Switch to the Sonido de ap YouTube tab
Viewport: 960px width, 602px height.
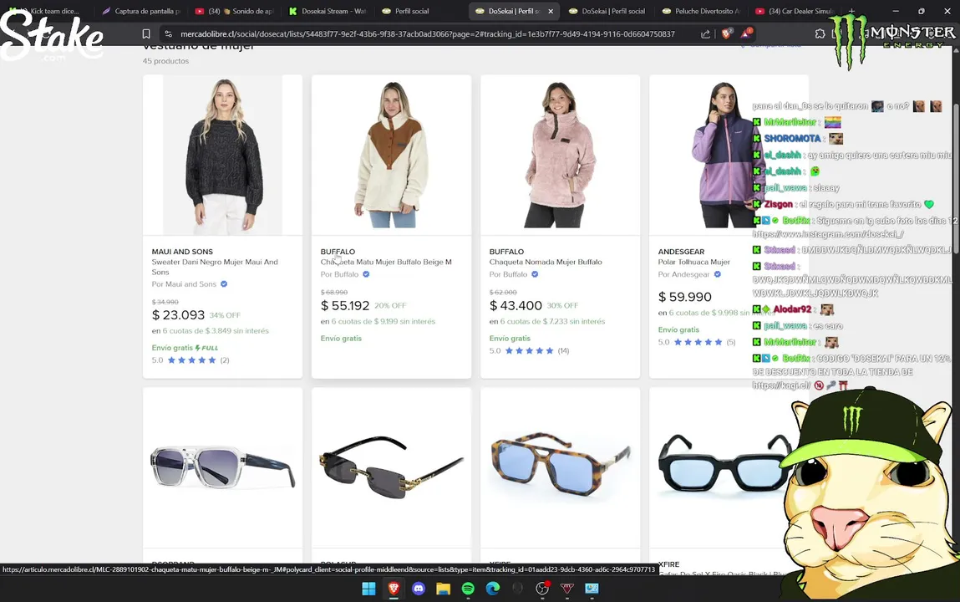click(x=234, y=11)
